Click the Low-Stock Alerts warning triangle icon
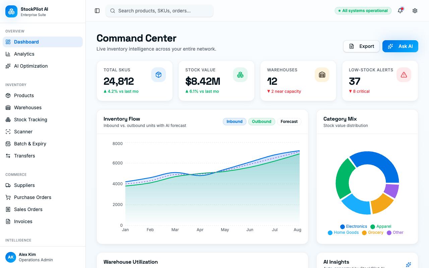The width and height of the screenshot is (429, 268). click(404, 75)
